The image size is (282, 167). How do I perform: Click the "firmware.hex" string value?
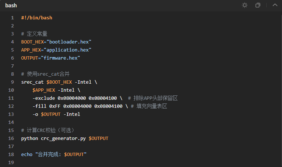tap(60, 58)
